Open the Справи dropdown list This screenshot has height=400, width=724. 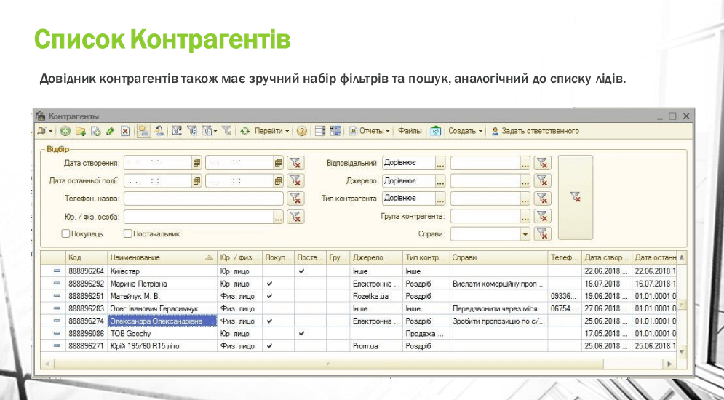[x=525, y=234]
